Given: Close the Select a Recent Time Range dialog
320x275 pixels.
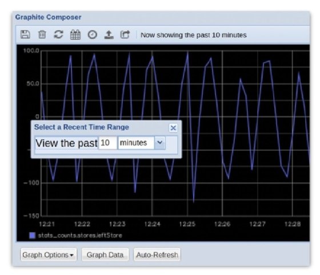Looking at the screenshot, I should coord(173,128).
